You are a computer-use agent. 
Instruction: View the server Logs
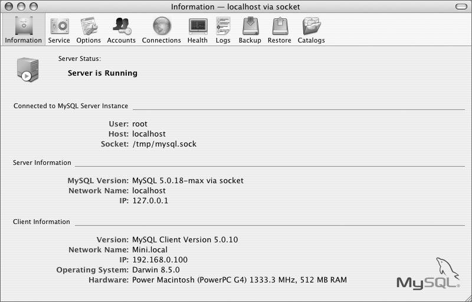(x=223, y=29)
